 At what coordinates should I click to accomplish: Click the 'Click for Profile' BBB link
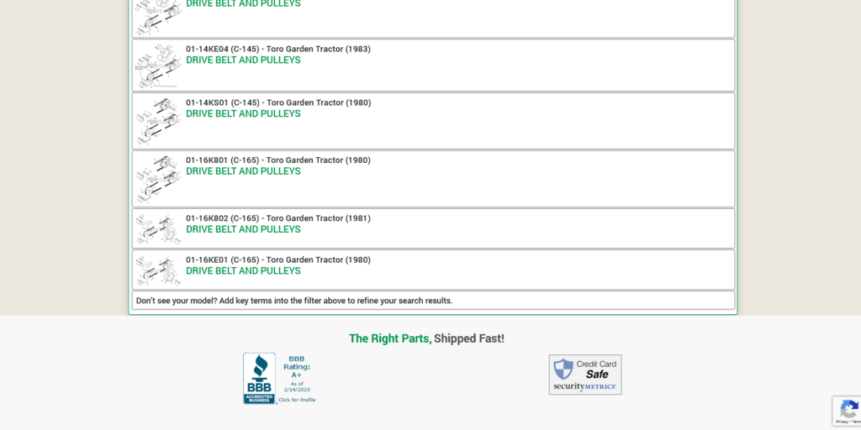click(x=297, y=400)
